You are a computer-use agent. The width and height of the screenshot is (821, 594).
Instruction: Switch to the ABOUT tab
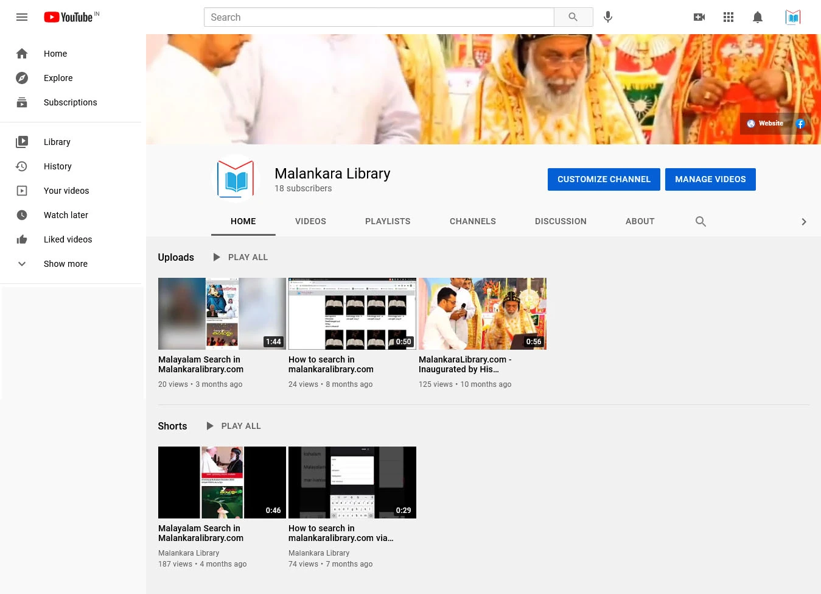pos(640,221)
